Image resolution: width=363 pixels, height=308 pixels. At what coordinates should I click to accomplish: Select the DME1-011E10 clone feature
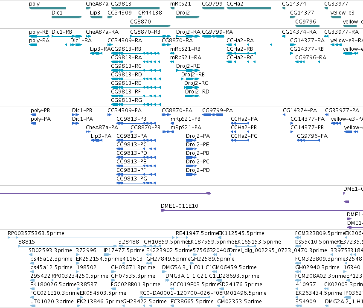click(262, 210)
